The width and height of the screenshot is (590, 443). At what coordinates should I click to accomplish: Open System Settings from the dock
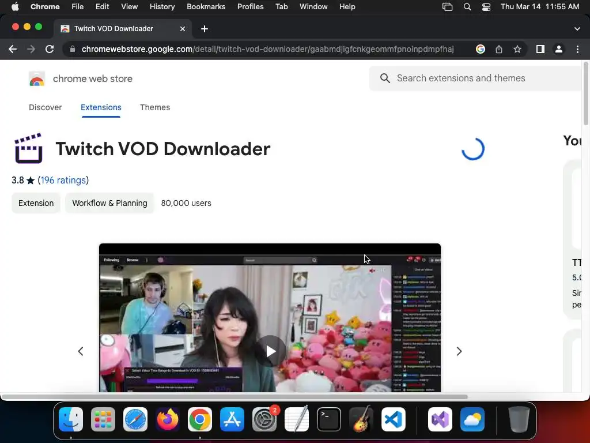pos(264,419)
